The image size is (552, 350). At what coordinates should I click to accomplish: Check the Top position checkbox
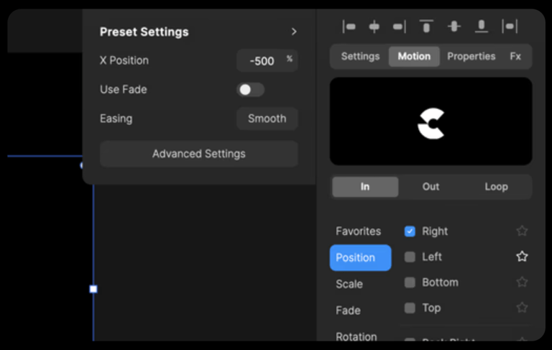[410, 308]
